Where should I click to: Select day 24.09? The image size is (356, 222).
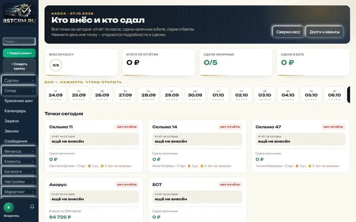pos(56,95)
